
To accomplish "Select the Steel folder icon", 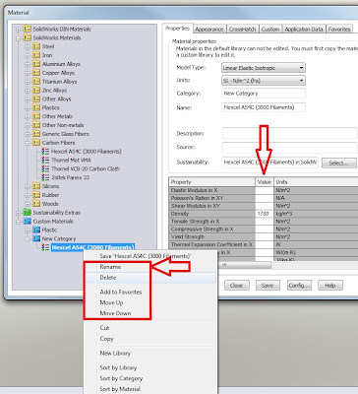I will click(x=36, y=46).
